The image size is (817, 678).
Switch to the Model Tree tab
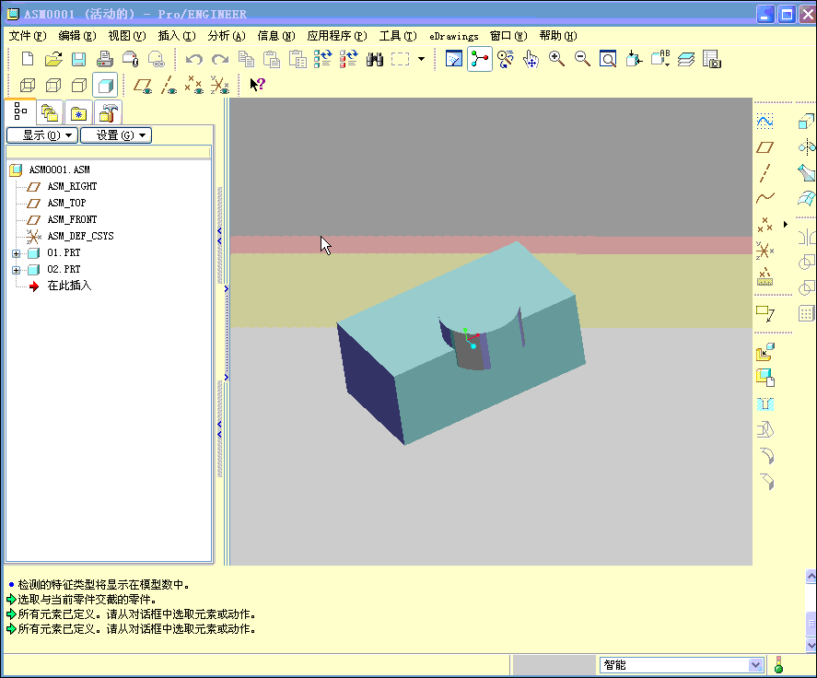tap(20, 111)
